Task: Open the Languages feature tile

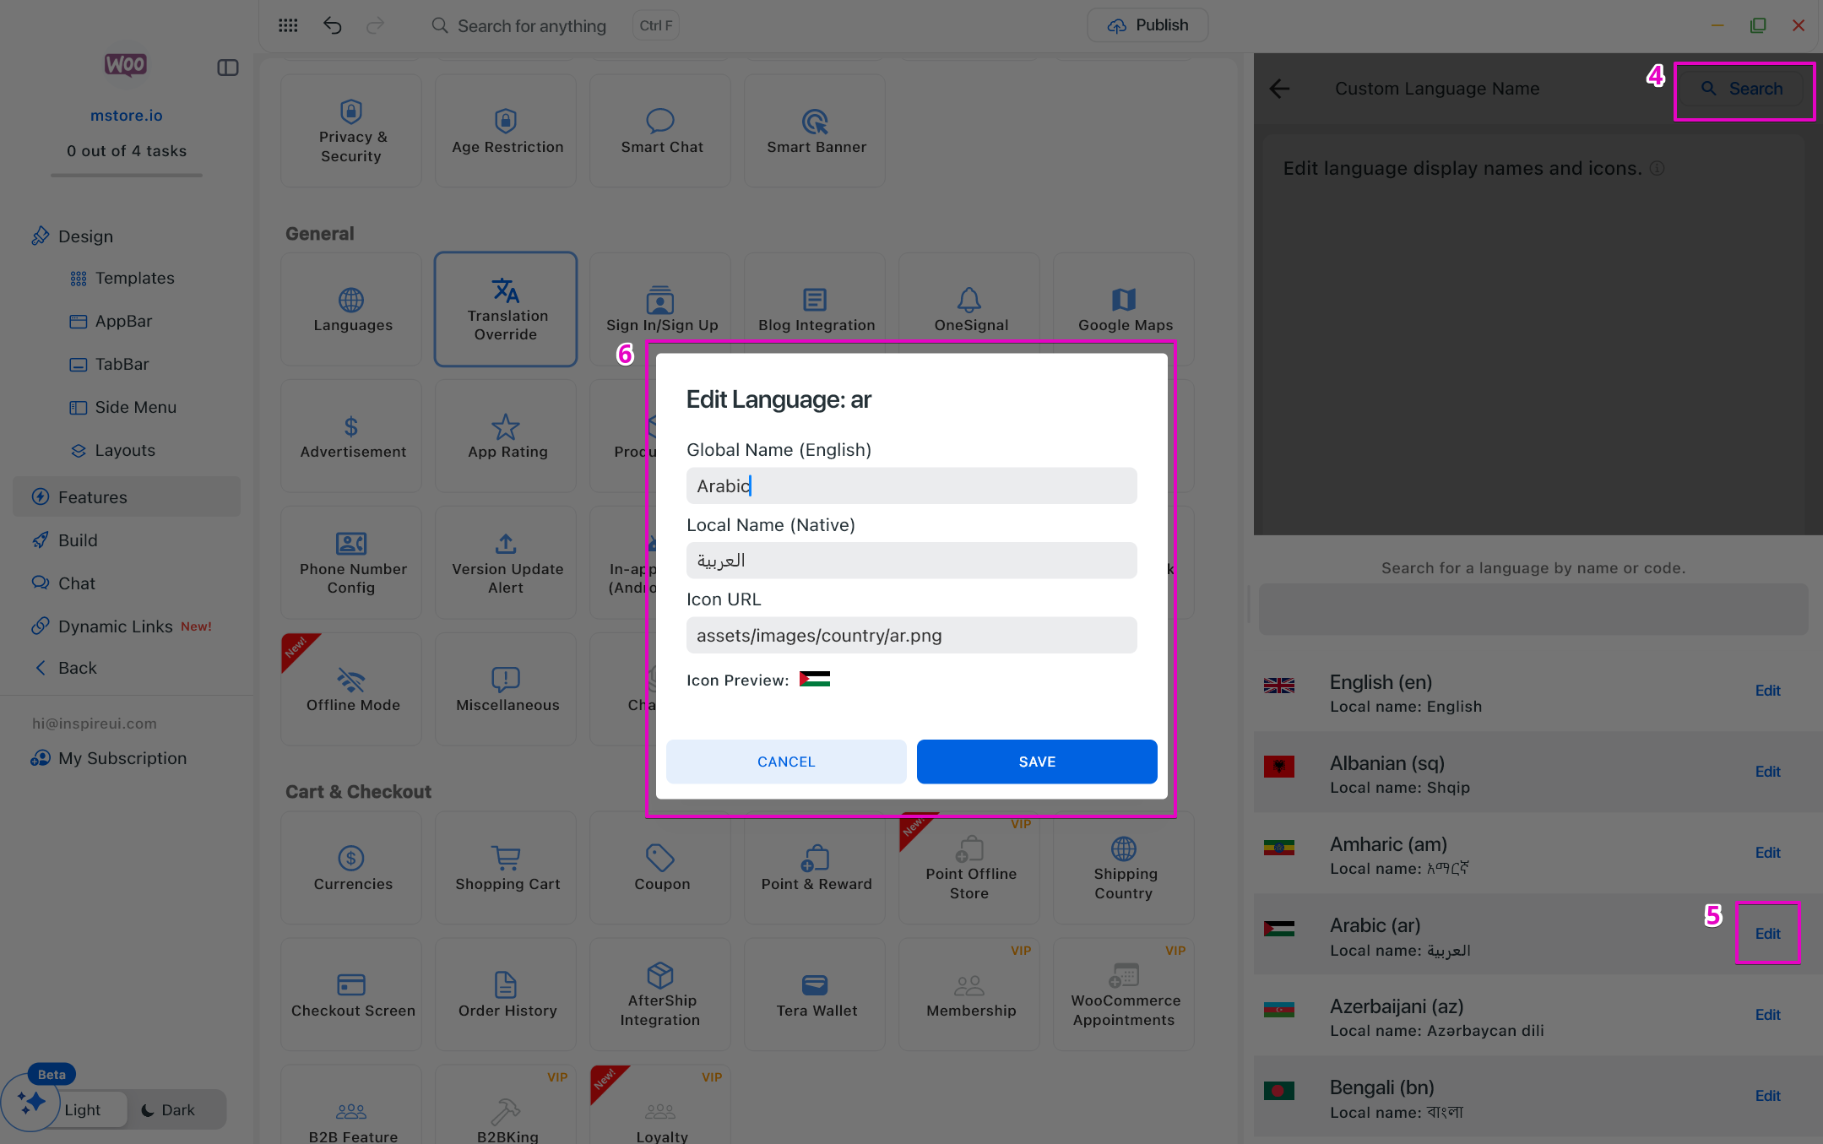Action: 352,309
